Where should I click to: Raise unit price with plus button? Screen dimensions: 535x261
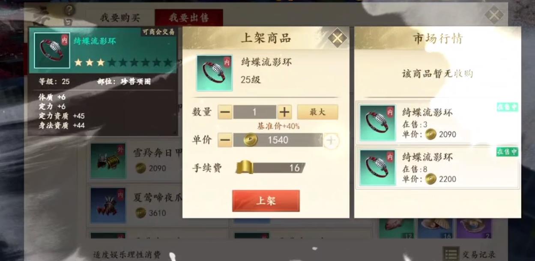point(331,140)
